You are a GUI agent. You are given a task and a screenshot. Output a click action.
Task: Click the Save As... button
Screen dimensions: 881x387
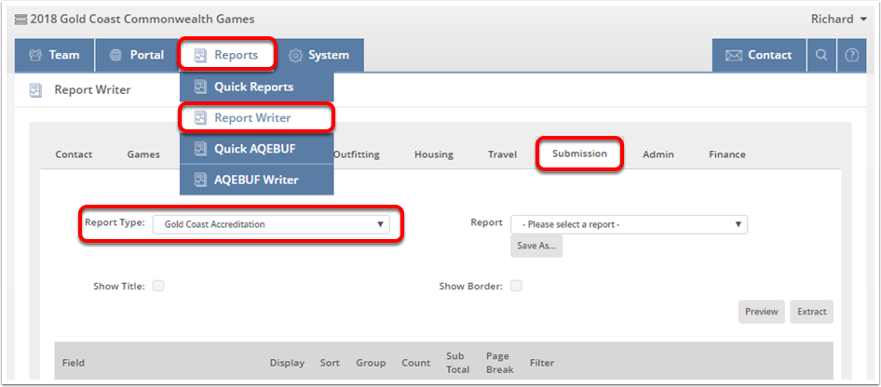pos(536,246)
